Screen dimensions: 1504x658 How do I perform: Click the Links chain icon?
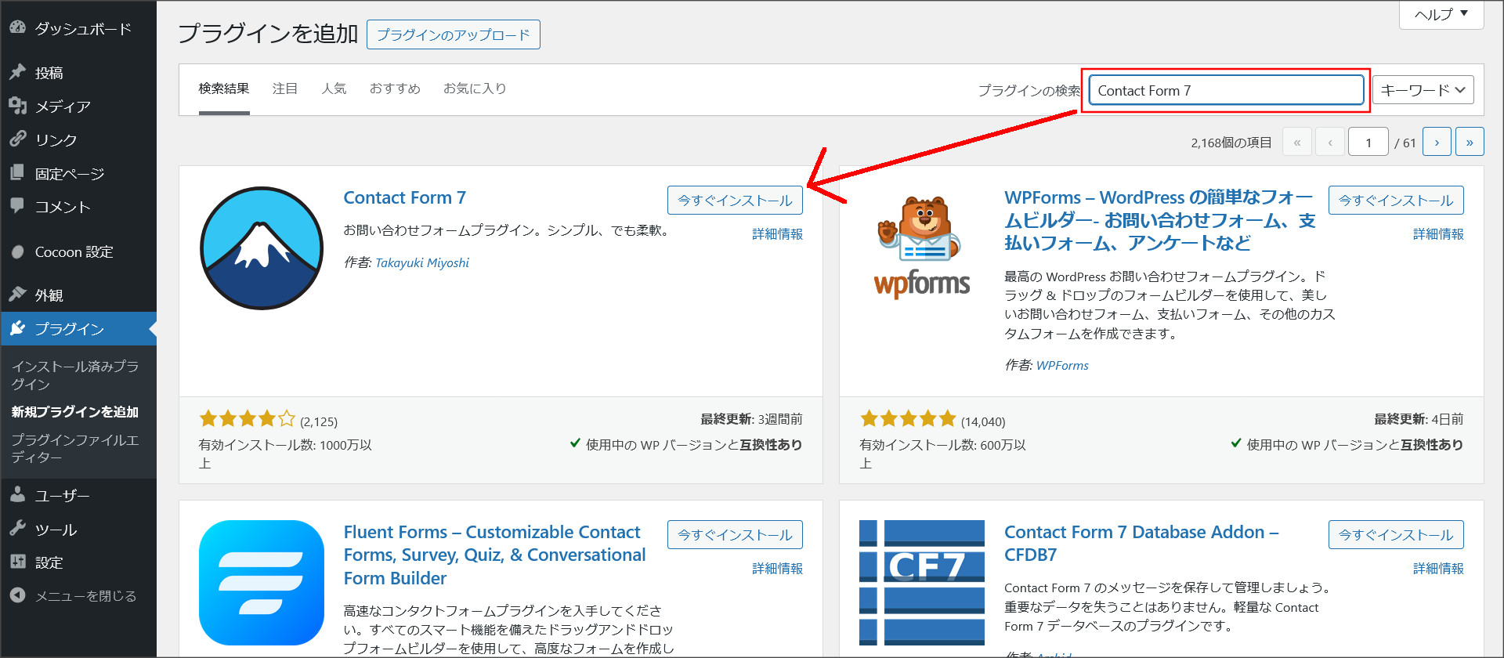(x=18, y=139)
